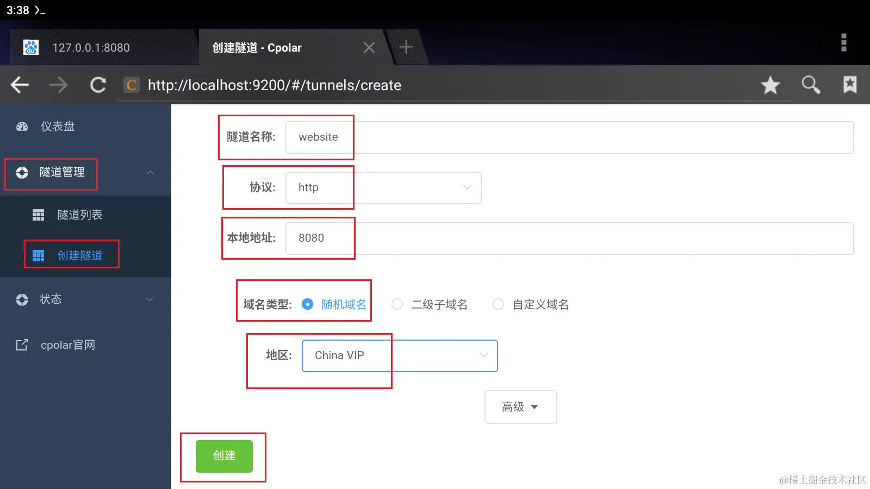Click the 隧道管理 circular icon

click(x=22, y=173)
